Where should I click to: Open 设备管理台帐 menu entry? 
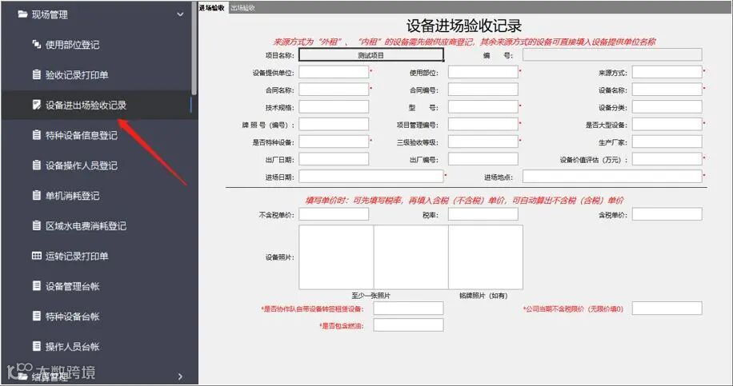click(x=73, y=286)
